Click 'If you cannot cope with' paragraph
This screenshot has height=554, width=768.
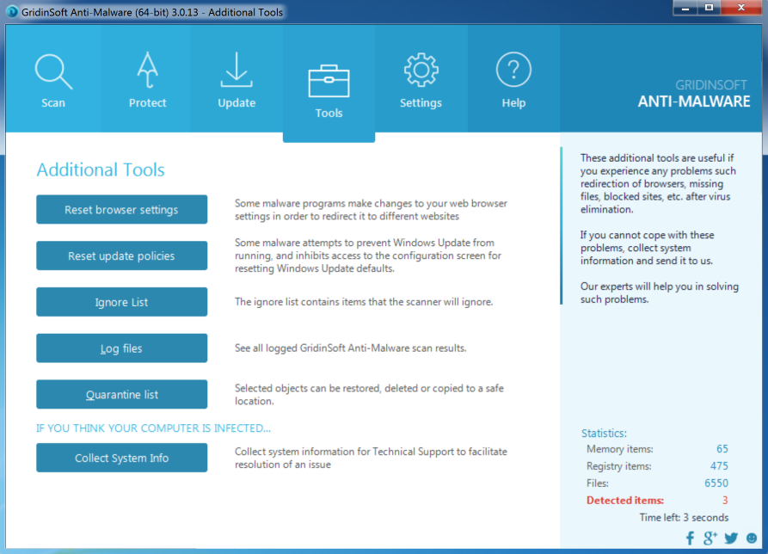[x=648, y=248]
